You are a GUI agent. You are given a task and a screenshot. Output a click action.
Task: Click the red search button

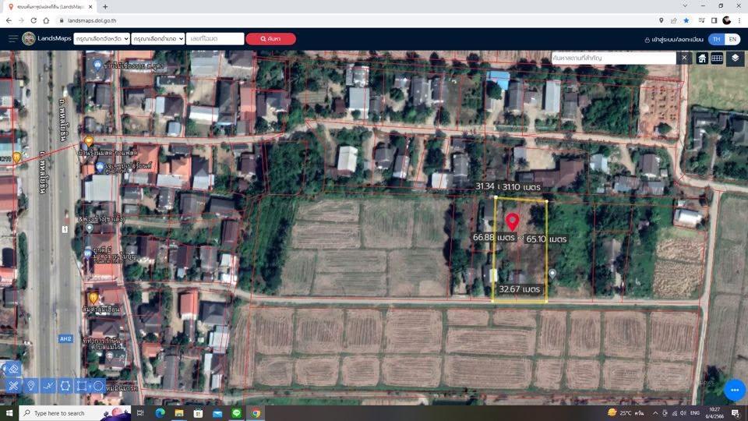pyautogui.click(x=270, y=39)
